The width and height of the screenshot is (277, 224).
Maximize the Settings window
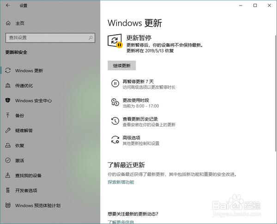[x=255, y=6]
